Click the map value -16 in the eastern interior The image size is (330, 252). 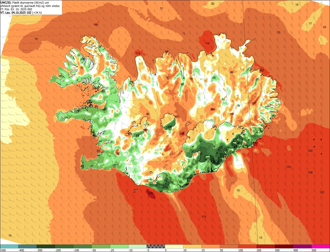(x=238, y=106)
